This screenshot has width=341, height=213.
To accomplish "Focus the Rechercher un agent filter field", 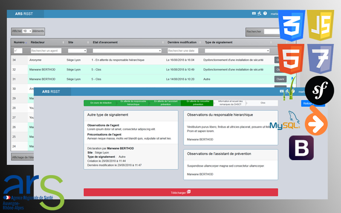I will pos(46,51).
